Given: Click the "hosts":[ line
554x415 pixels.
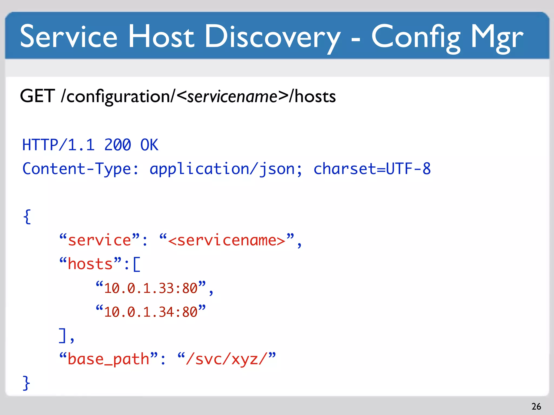Looking at the screenshot, I should 100,264.
